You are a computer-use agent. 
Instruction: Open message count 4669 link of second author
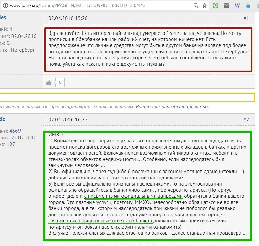[x=15, y=131]
